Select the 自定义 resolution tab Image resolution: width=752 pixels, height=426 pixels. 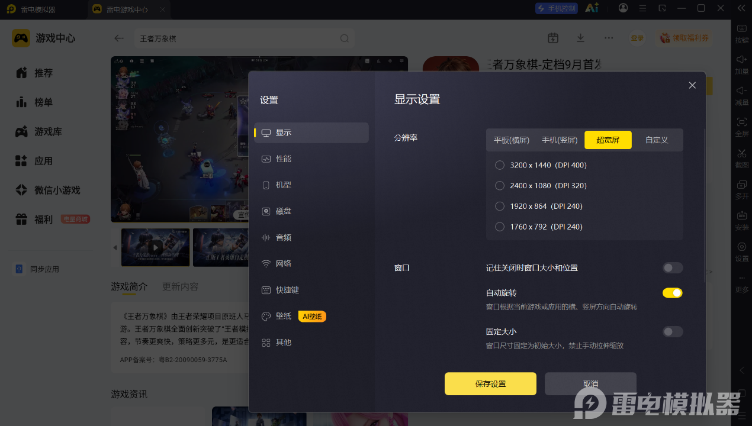657,140
